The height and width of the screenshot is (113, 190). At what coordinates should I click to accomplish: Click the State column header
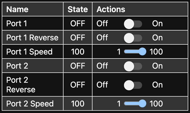(x=78, y=10)
